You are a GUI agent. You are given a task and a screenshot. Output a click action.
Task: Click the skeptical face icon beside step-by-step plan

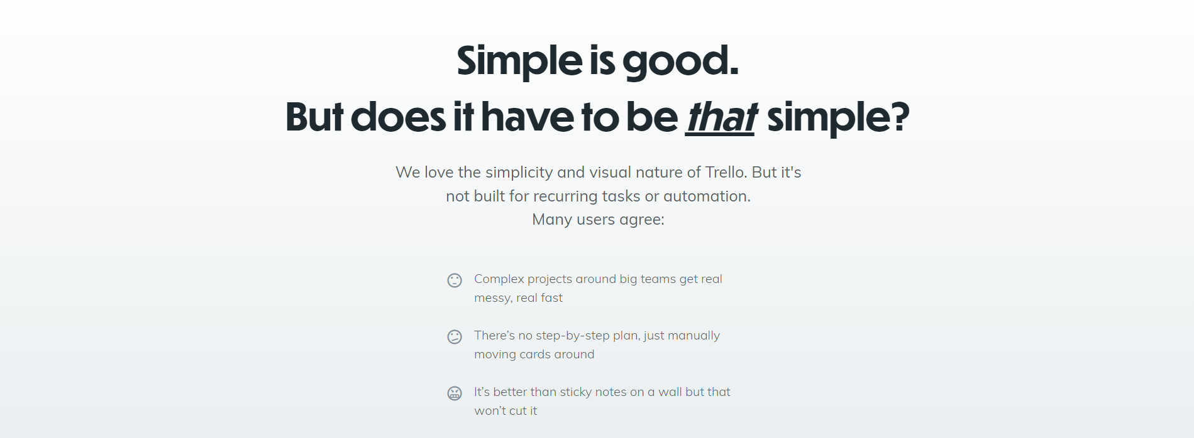(455, 337)
